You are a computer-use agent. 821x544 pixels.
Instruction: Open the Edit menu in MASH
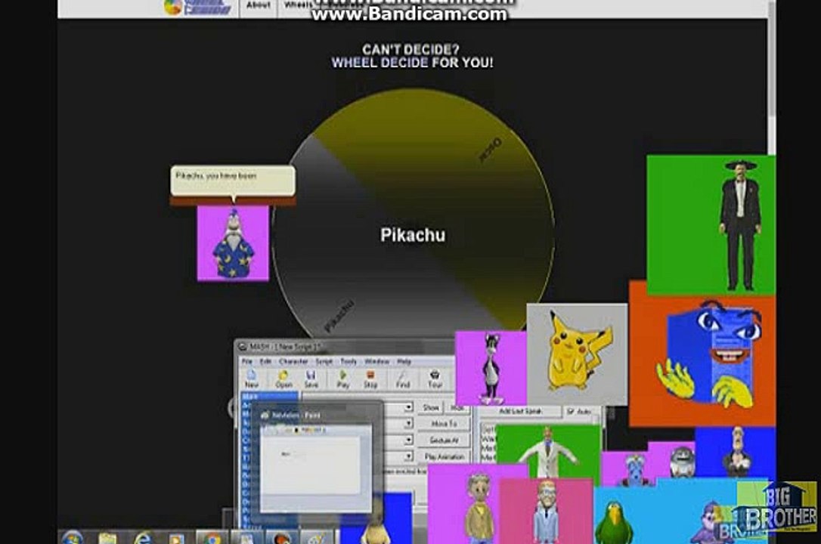(x=266, y=361)
